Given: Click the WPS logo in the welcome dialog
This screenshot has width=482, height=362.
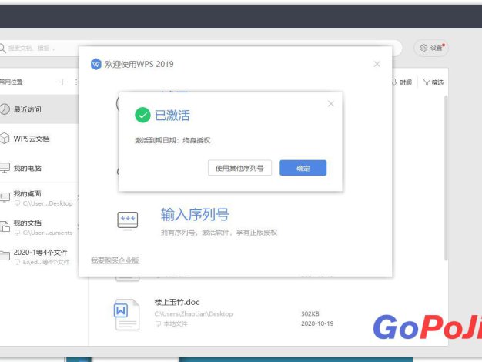Looking at the screenshot, I should (96, 64).
